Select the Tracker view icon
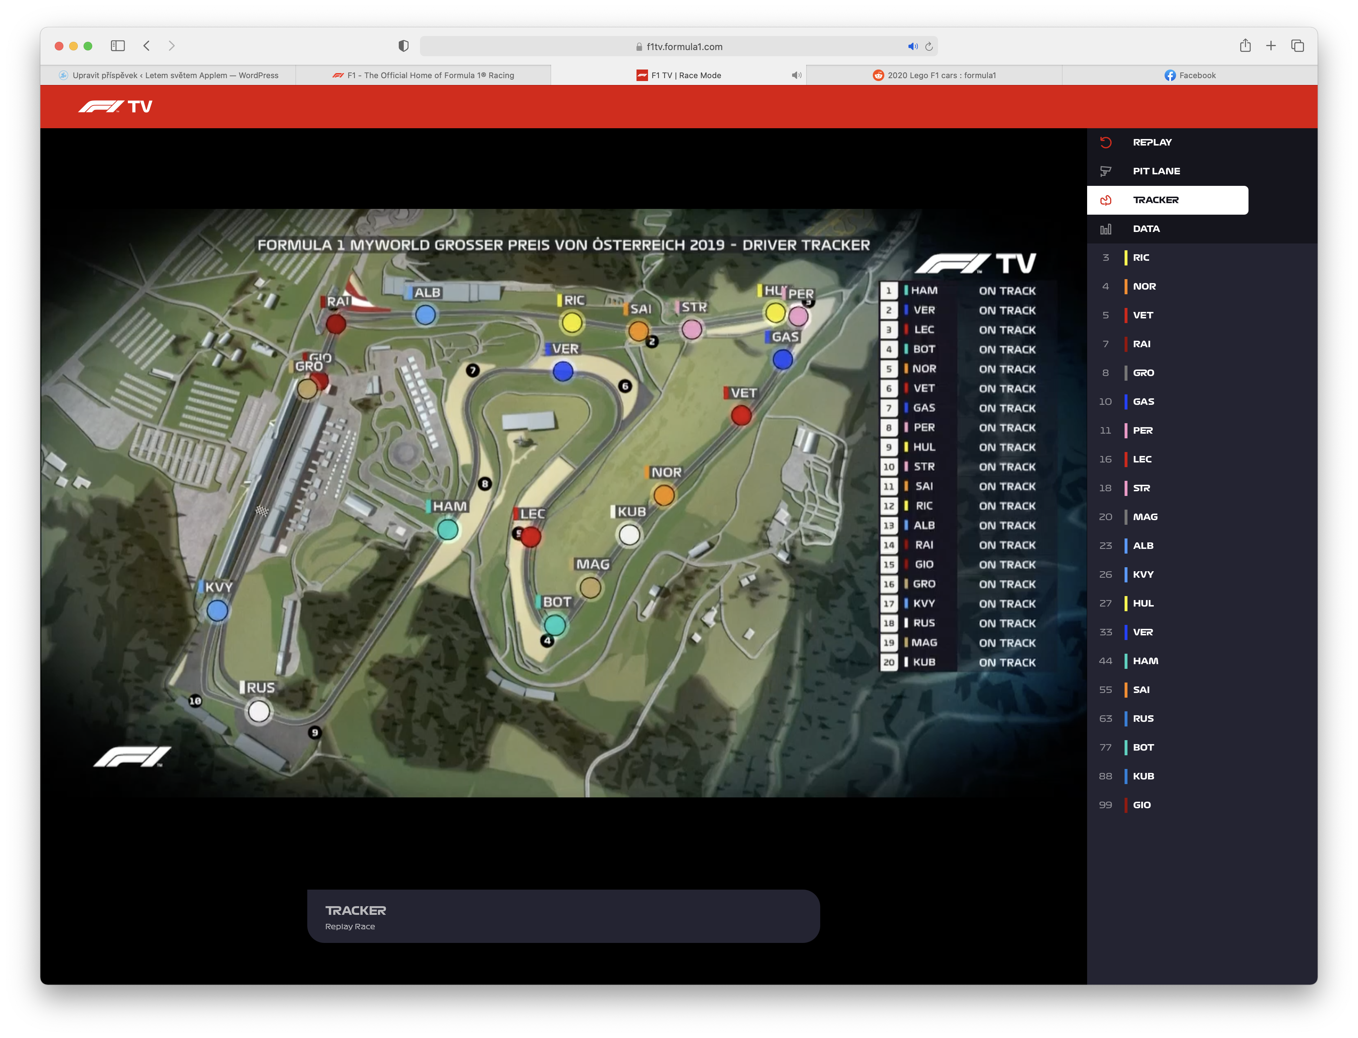Image resolution: width=1358 pixels, height=1038 pixels. (1105, 200)
